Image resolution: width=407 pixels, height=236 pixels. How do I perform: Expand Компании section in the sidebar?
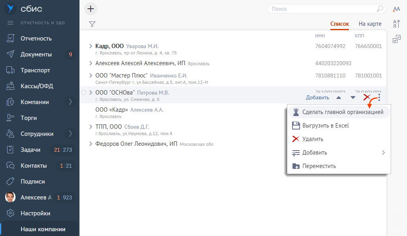70,102
